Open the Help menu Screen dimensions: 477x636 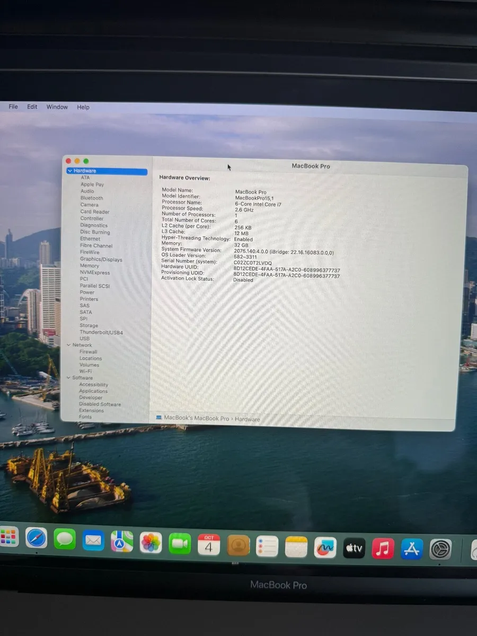coord(83,107)
